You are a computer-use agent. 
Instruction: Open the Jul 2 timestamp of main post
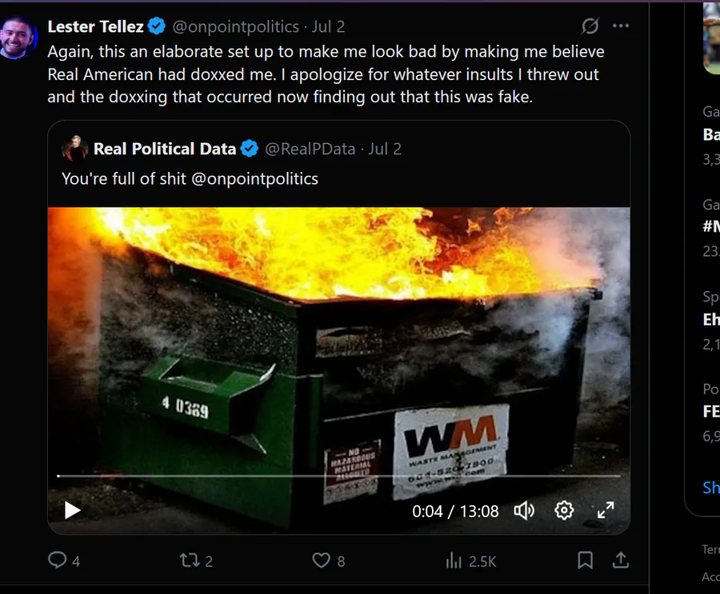click(x=328, y=26)
